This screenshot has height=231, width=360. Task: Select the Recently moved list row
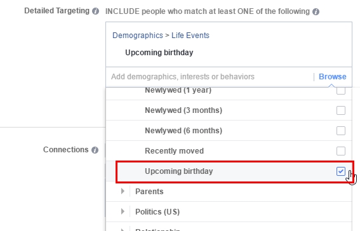pyautogui.click(x=229, y=150)
